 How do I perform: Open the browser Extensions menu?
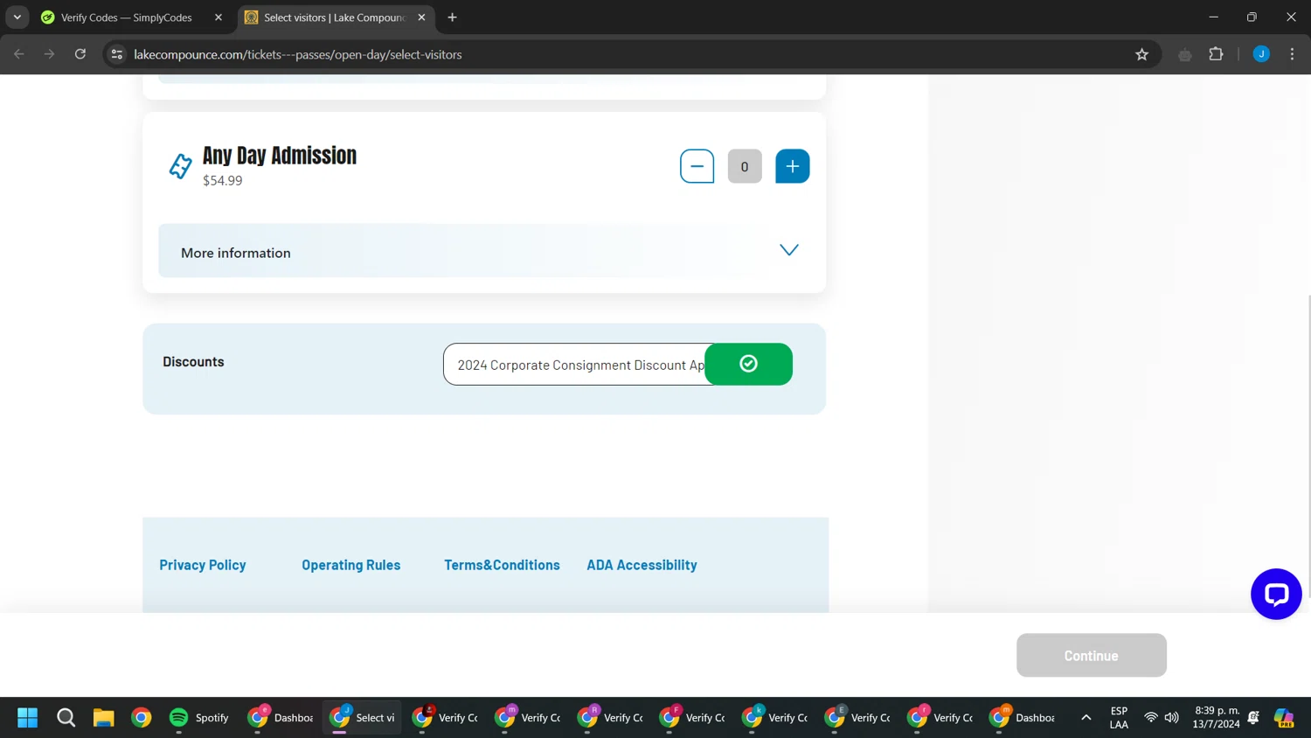[x=1216, y=54]
